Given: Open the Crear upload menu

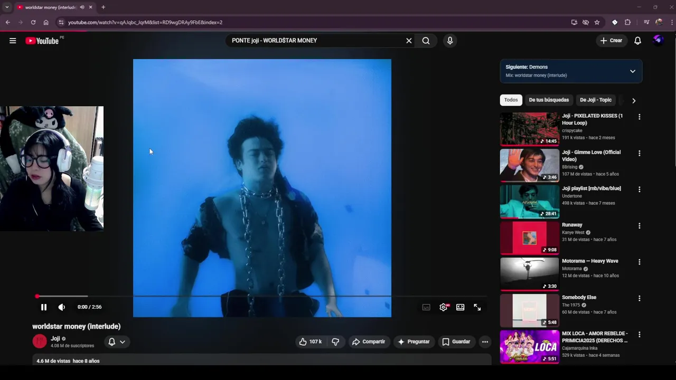Looking at the screenshot, I should point(611,41).
